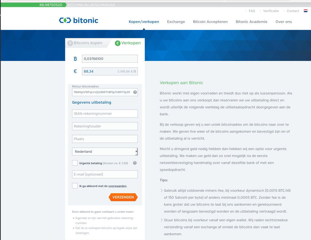Click the Bitcoin icon on the Bitcoins kopen tab
This screenshot has width=311, height=240.
[70, 43]
